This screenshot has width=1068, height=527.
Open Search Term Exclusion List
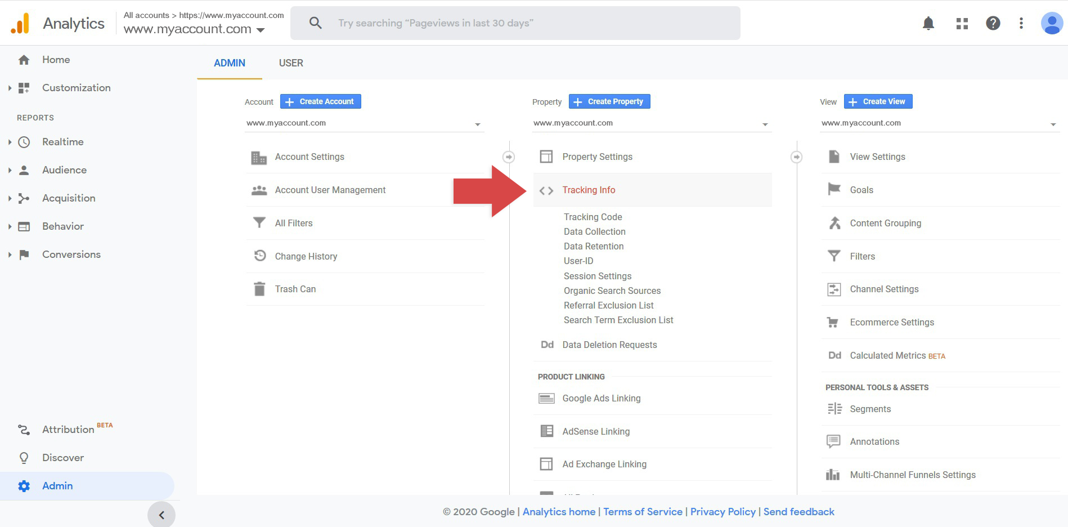coord(618,320)
